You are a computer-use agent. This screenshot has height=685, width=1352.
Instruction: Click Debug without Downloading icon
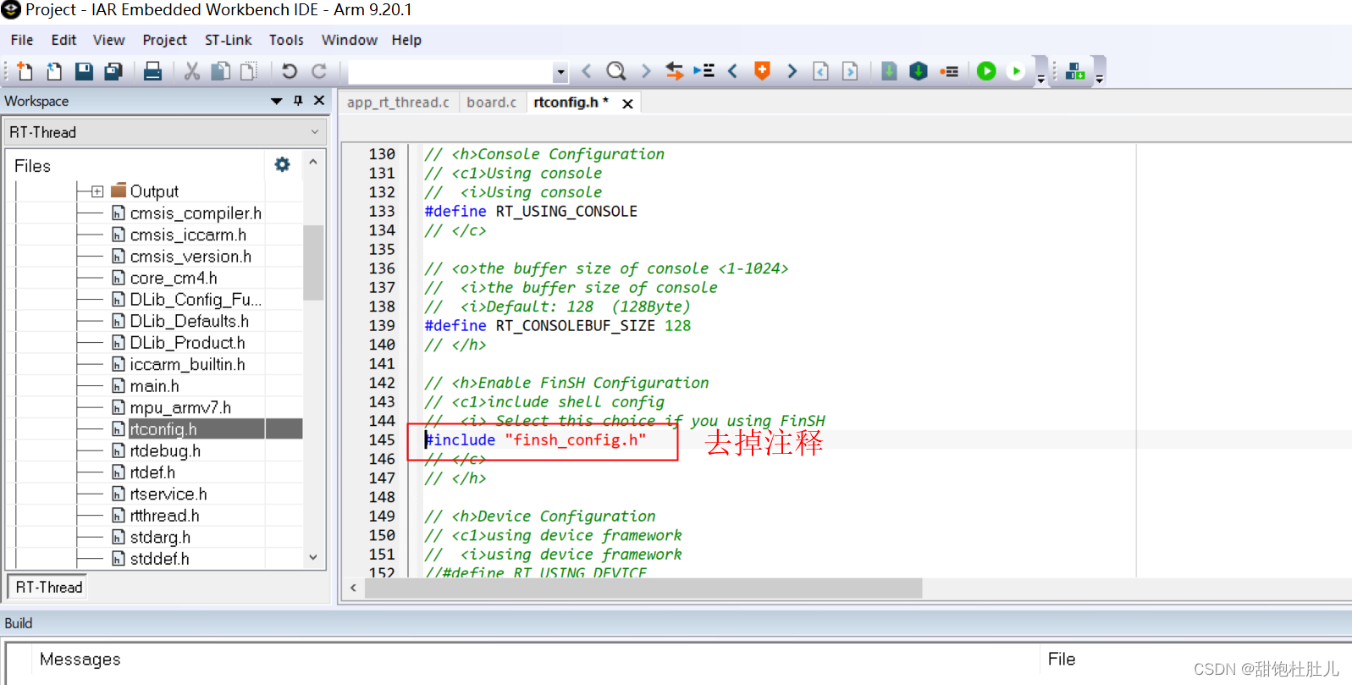coord(1016,71)
